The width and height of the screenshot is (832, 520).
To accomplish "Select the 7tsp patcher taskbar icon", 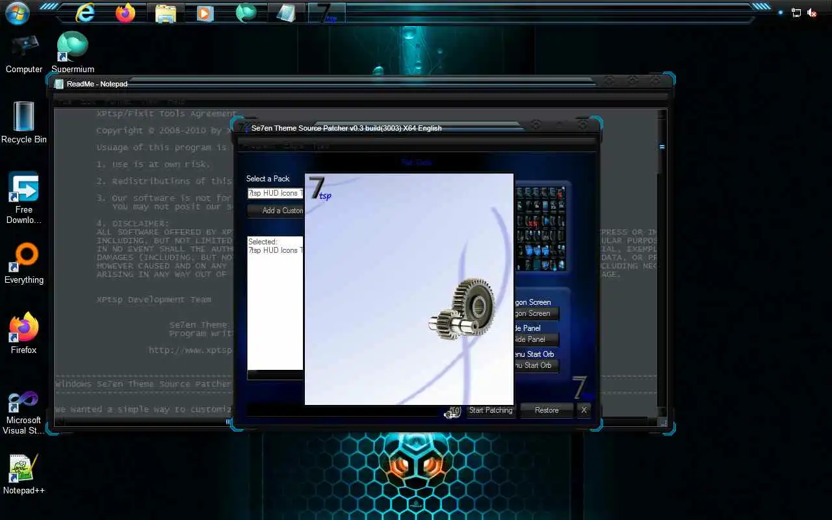I will [x=326, y=12].
